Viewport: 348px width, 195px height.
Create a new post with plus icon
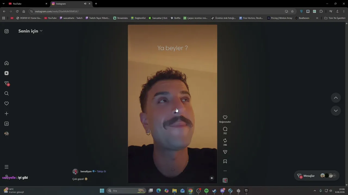pyautogui.click(x=7, y=114)
